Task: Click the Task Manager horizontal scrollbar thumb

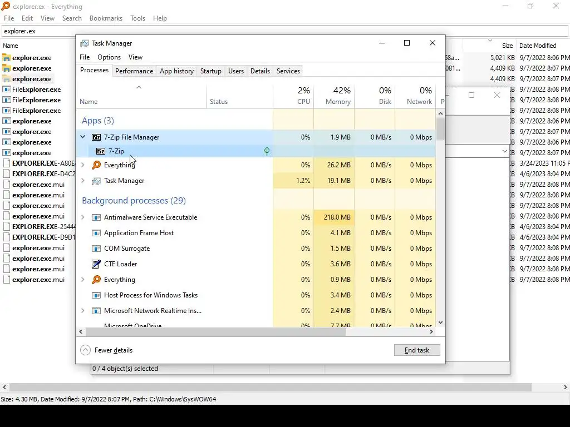Action: 215,331
